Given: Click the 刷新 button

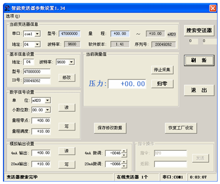Looking at the screenshot, I should 199,60.
